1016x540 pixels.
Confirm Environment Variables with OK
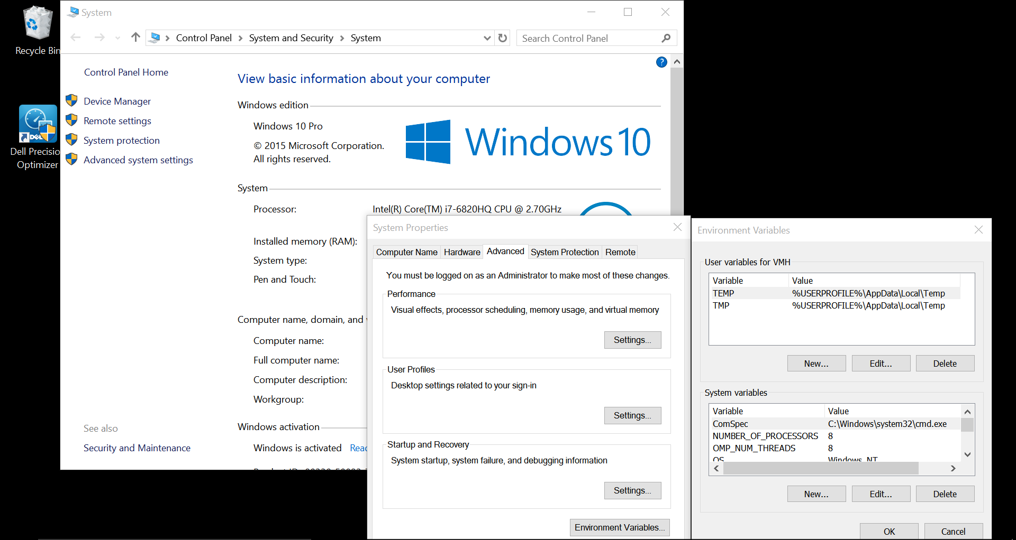pos(889,531)
